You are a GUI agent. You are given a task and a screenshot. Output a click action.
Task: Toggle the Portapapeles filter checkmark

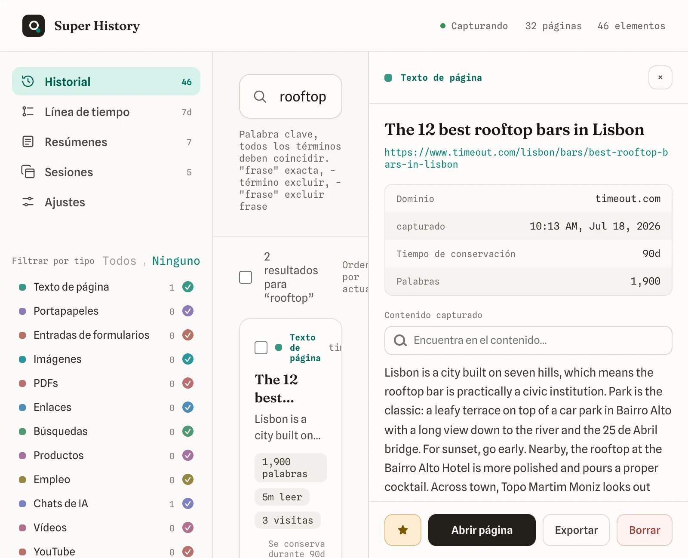(188, 311)
